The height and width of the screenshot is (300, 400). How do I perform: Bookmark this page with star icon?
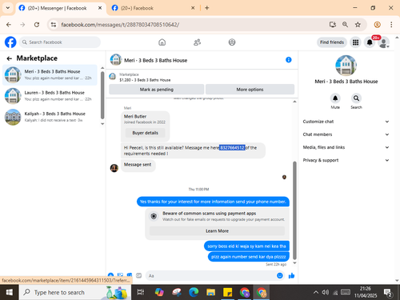pyautogui.click(x=358, y=25)
